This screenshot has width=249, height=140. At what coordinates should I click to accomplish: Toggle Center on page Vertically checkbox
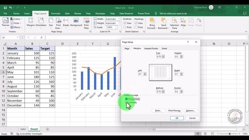pyautogui.click(x=126, y=102)
